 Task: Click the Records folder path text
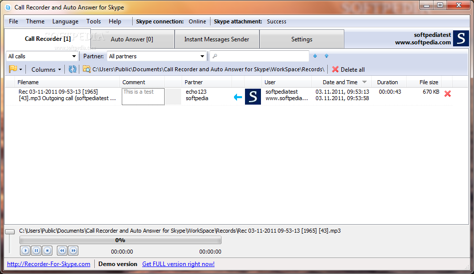pos(208,69)
